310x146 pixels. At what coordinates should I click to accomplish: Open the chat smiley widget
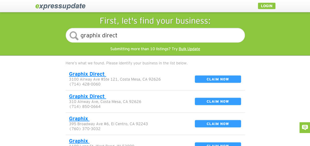305,127
